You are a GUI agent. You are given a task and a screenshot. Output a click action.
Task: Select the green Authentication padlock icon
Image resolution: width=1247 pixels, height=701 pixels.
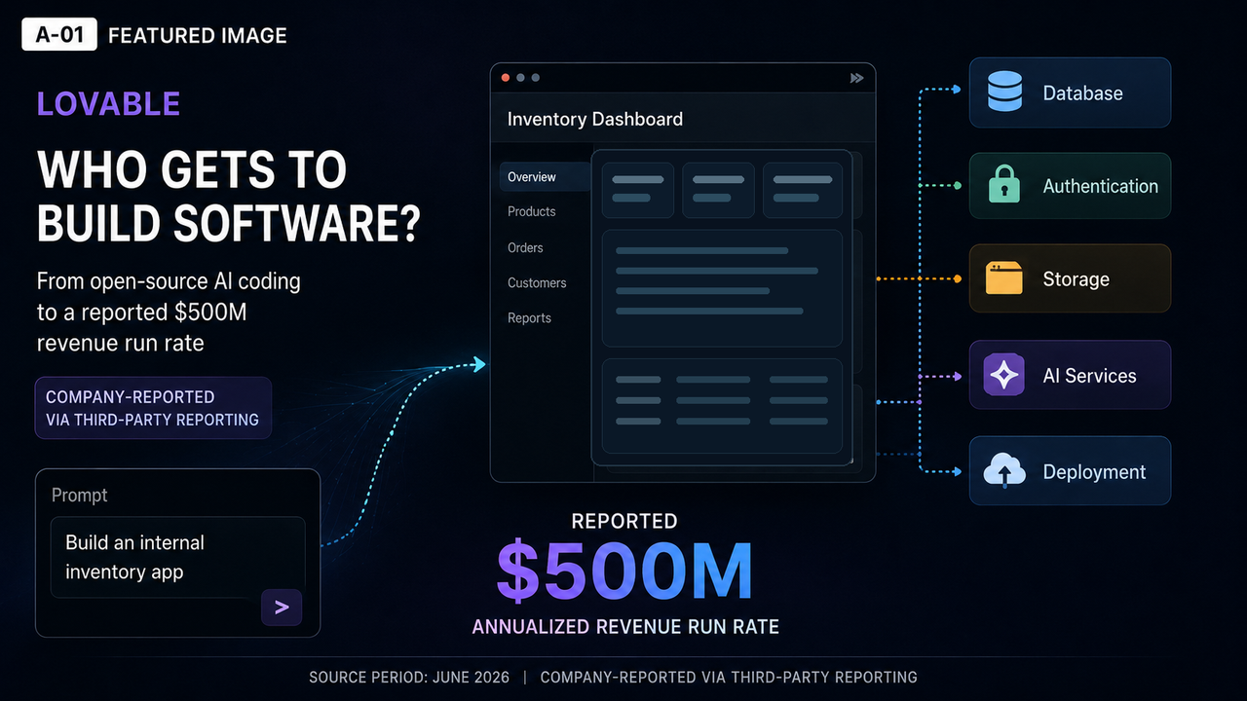1004,184
